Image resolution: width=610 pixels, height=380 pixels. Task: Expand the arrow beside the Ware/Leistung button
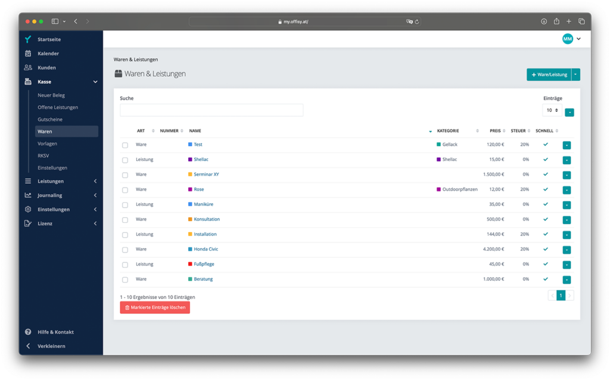click(x=575, y=74)
